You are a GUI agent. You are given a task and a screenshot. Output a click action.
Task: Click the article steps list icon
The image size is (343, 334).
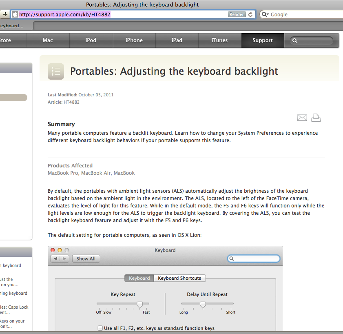[56, 71]
